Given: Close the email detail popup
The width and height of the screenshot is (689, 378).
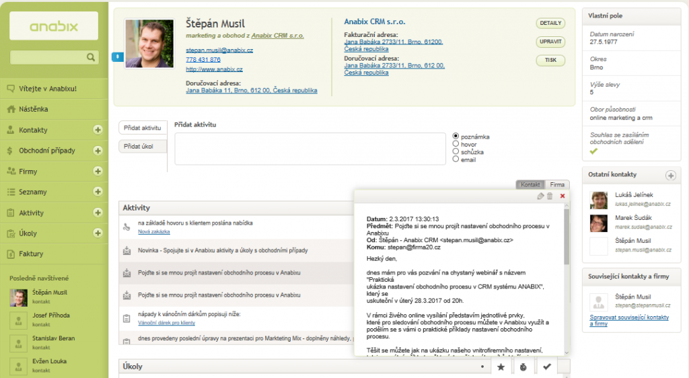Looking at the screenshot, I should tap(563, 196).
